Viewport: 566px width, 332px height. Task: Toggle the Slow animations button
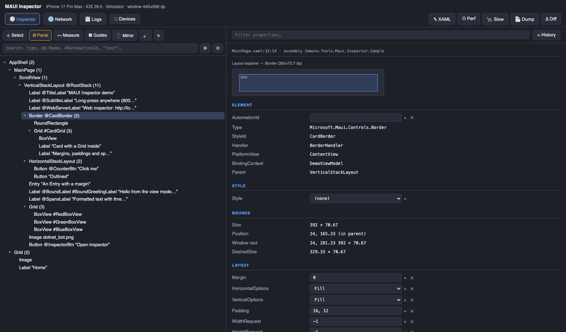[x=495, y=19]
